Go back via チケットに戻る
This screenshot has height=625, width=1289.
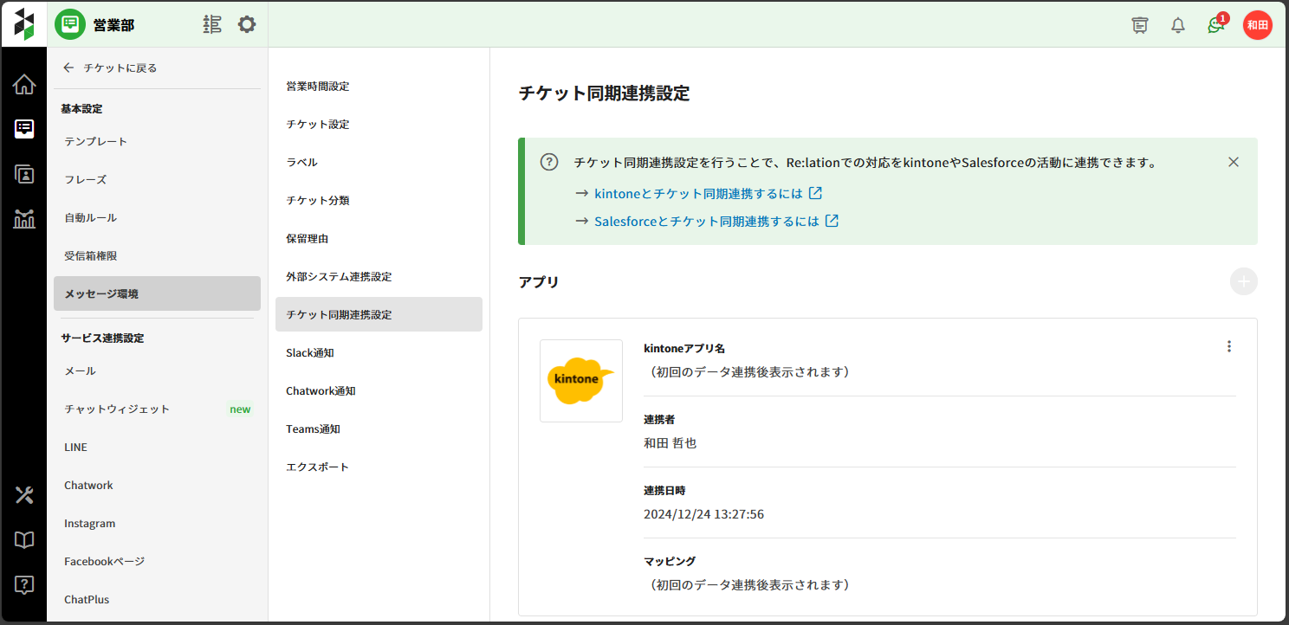click(x=110, y=68)
